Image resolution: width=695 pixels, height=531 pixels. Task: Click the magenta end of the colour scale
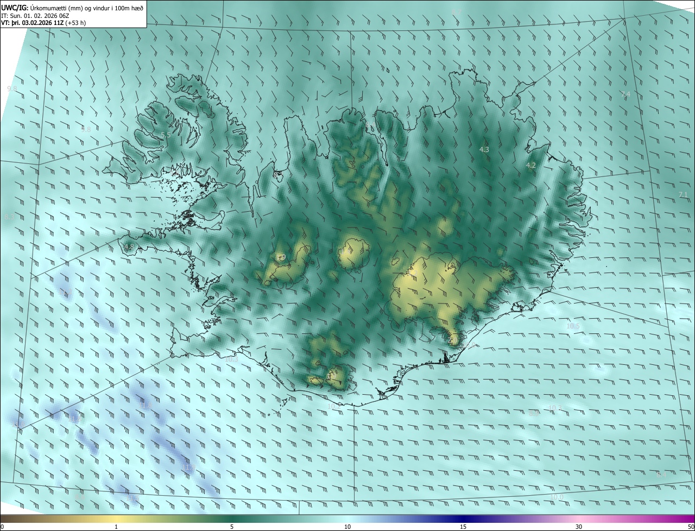tap(685, 519)
